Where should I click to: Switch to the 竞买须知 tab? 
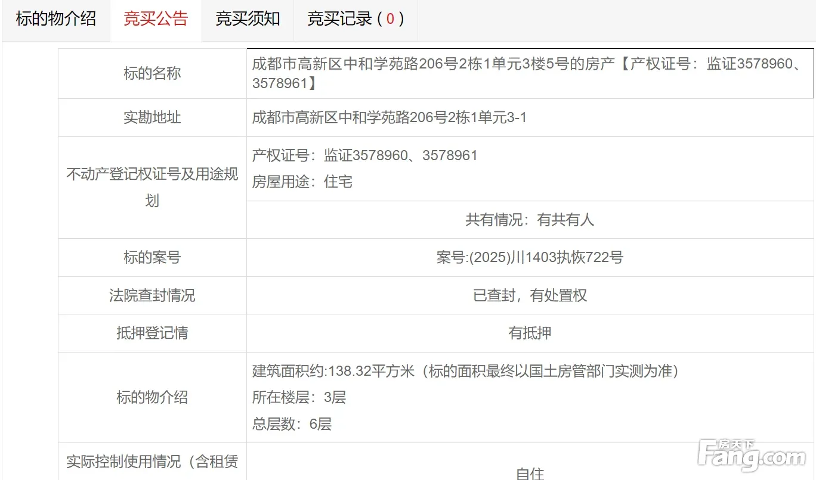coord(248,19)
